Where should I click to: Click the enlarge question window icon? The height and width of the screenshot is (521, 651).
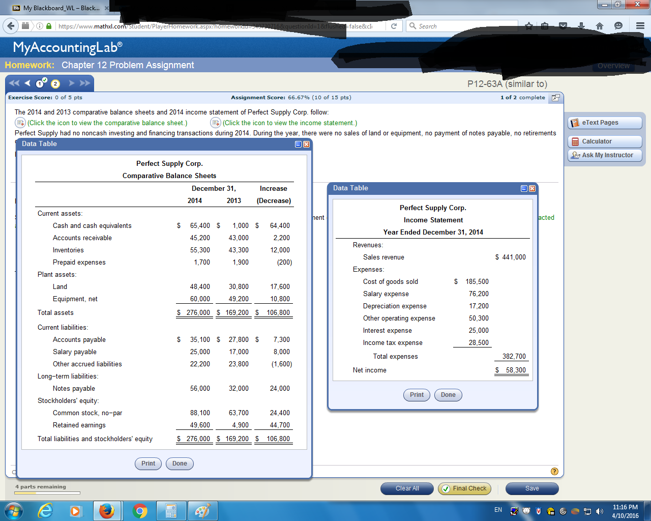coord(555,97)
